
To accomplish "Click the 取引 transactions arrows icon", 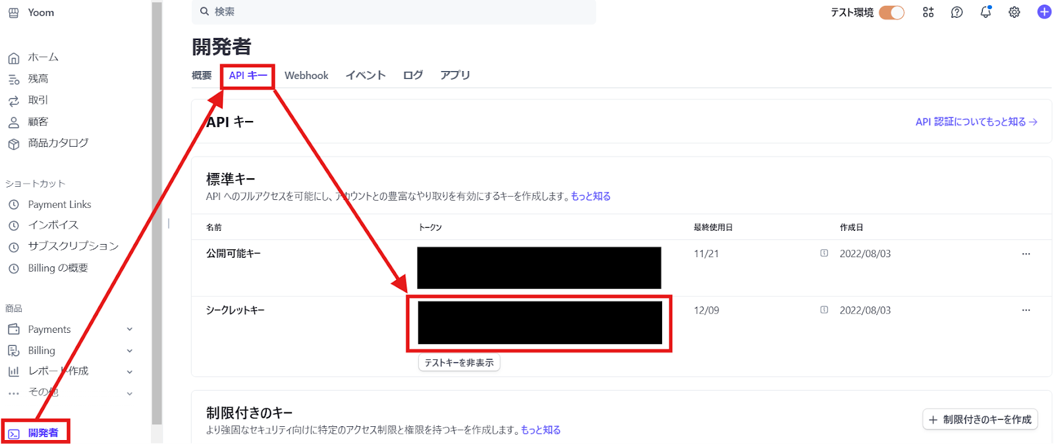I will pyautogui.click(x=13, y=101).
